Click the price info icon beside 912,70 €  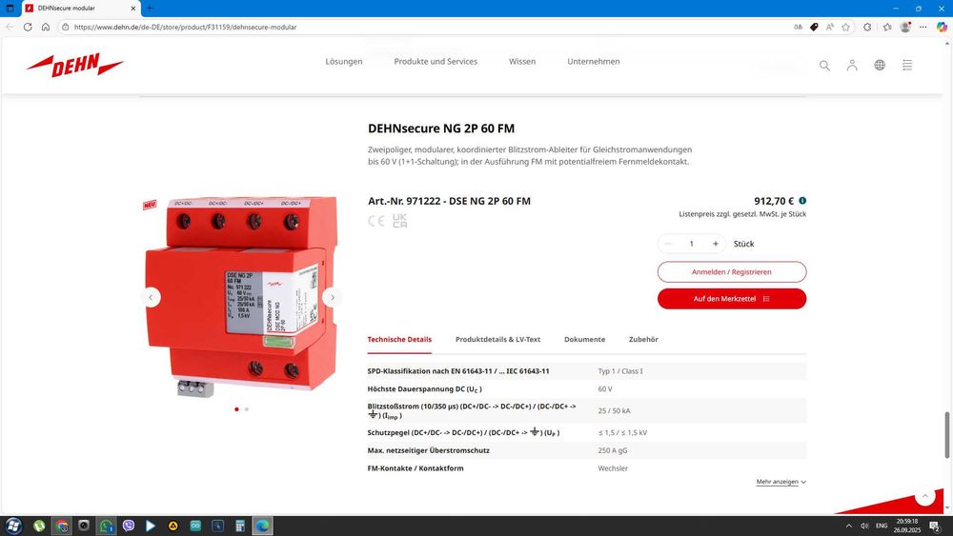point(802,201)
